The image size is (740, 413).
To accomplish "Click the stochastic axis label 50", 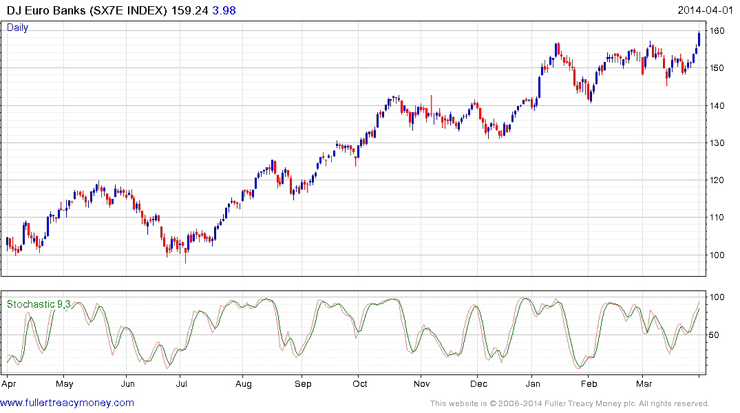I will (x=714, y=335).
